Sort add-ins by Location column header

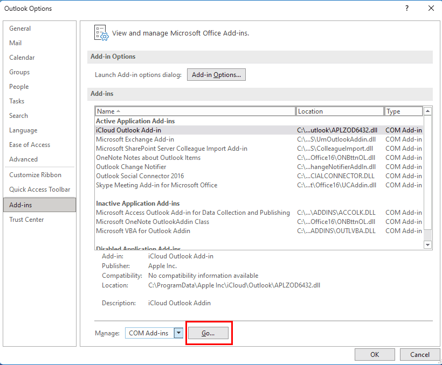(340, 111)
